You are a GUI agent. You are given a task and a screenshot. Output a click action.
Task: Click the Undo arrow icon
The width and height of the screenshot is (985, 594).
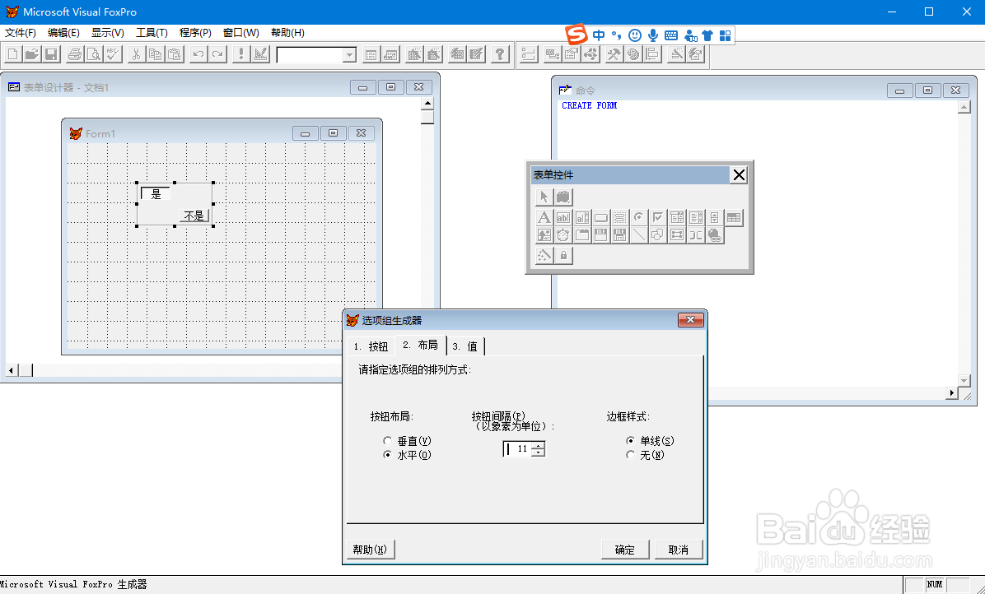pyautogui.click(x=198, y=54)
